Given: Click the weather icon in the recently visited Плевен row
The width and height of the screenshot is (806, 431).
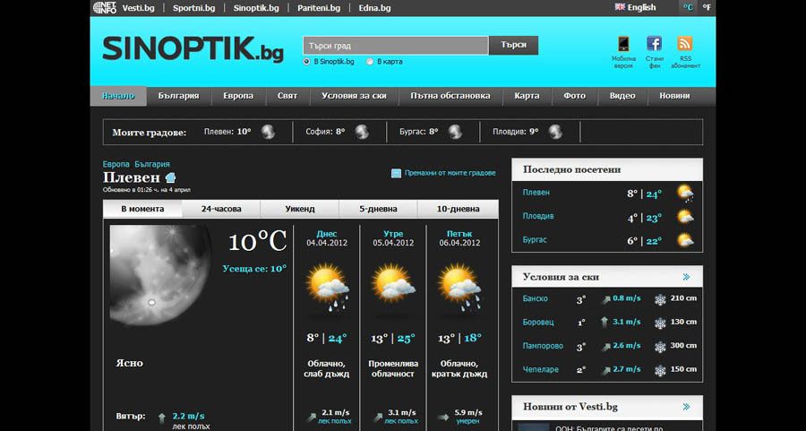Looking at the screenshot, I should click(685, 194).
